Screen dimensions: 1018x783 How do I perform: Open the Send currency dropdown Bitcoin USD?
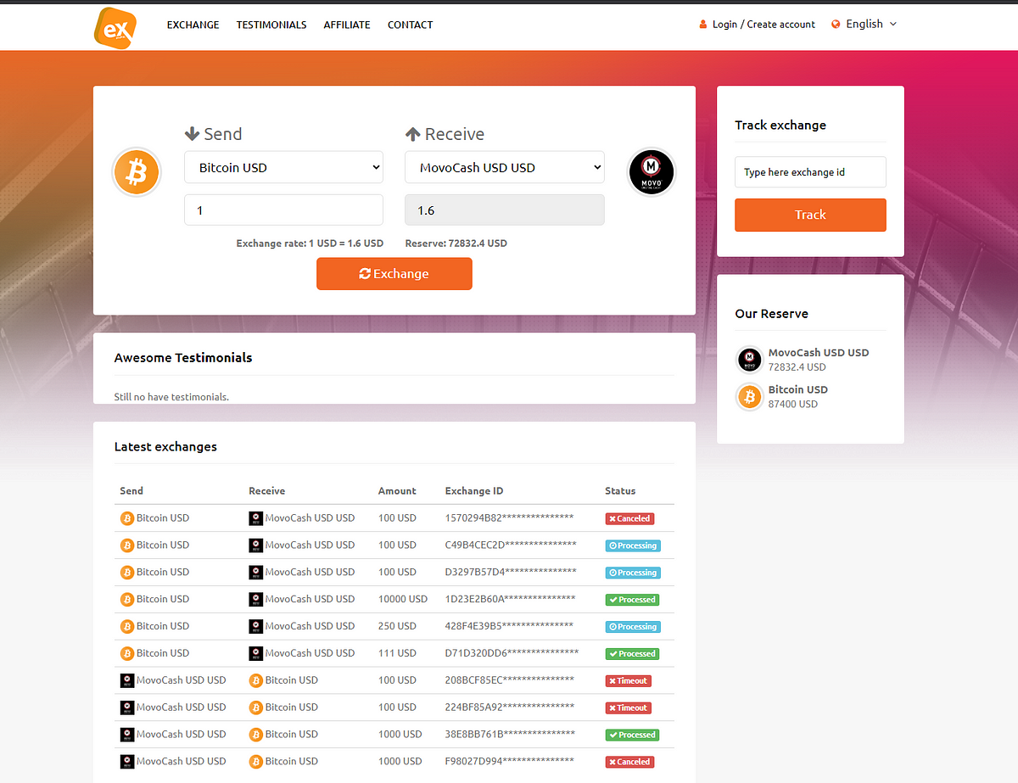(283, 167)
